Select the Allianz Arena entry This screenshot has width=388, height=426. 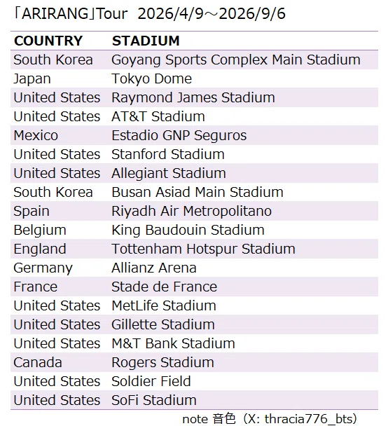154,268
